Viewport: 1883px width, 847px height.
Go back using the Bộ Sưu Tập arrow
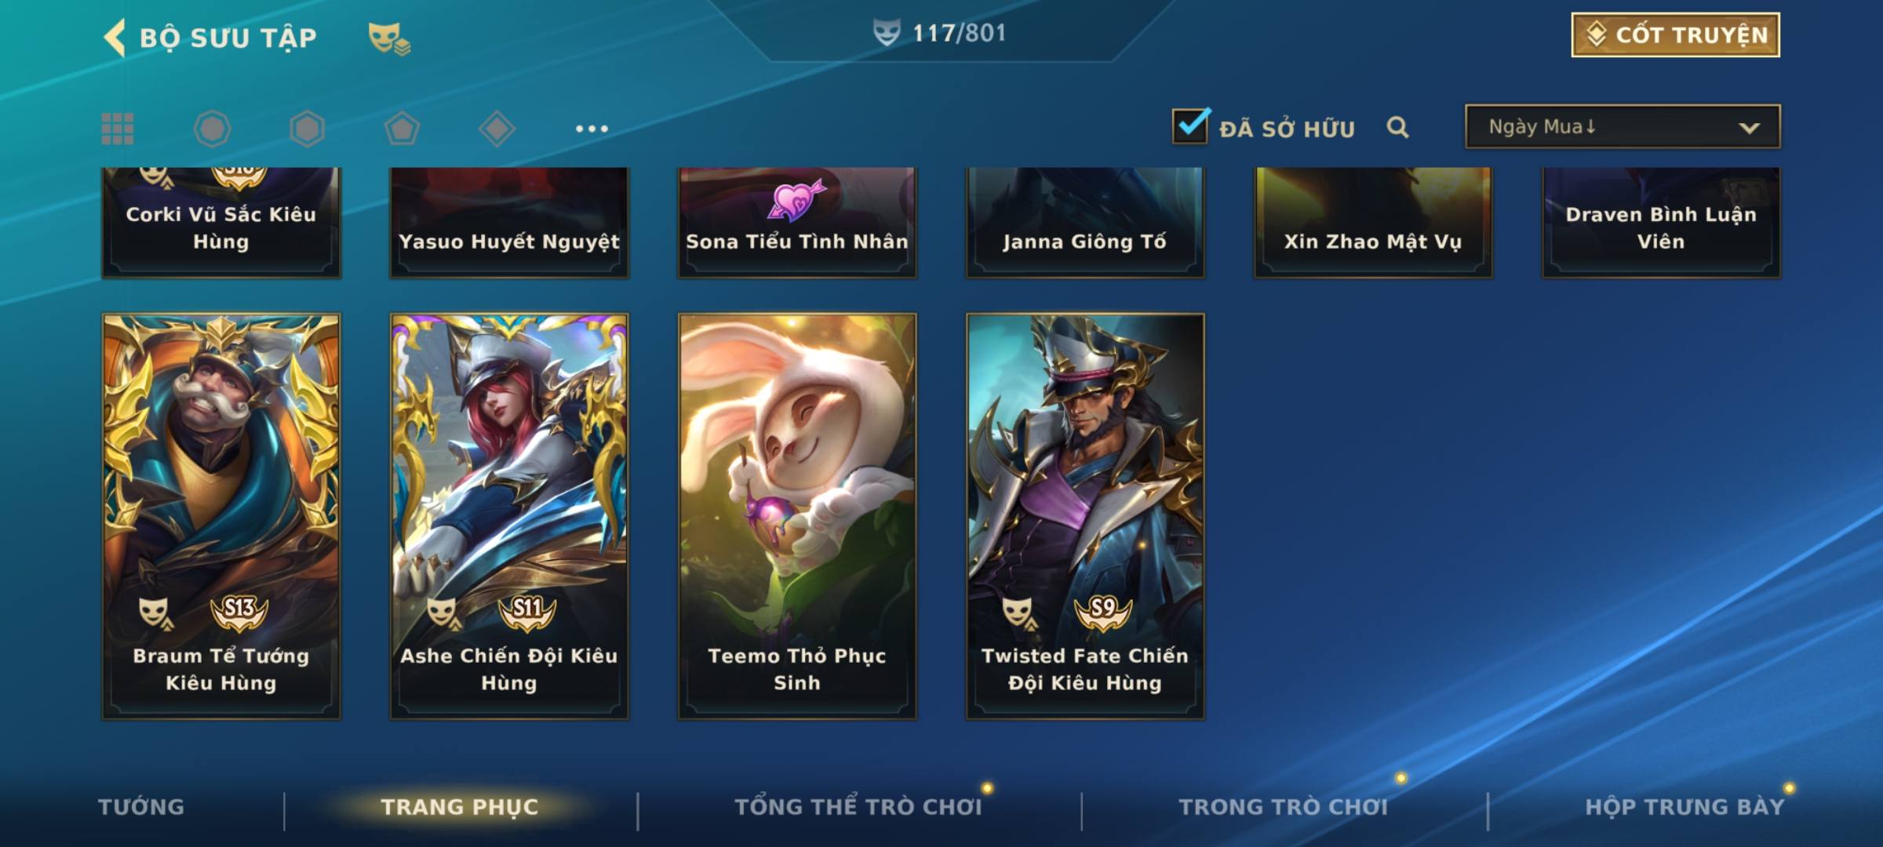[115, 38]
